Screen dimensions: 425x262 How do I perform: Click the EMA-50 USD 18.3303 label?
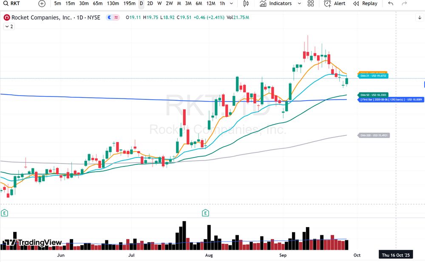(373, 95)
